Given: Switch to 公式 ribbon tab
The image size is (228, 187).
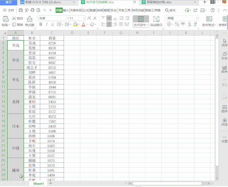Looking at the screenshot, I should coord(86,10).
